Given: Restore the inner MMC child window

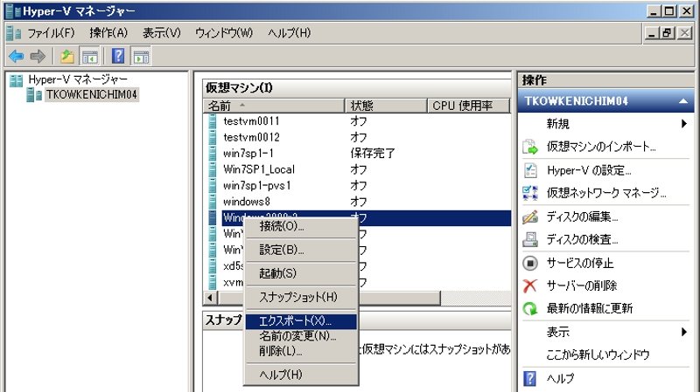Looking at the screenshot, I should tap(667, 33).
